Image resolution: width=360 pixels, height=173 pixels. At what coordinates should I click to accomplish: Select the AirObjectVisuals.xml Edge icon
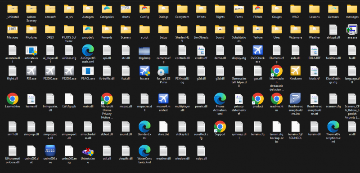pos(88,50)
